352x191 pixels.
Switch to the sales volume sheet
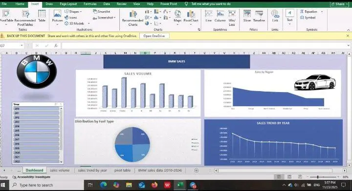pos(60,170)
